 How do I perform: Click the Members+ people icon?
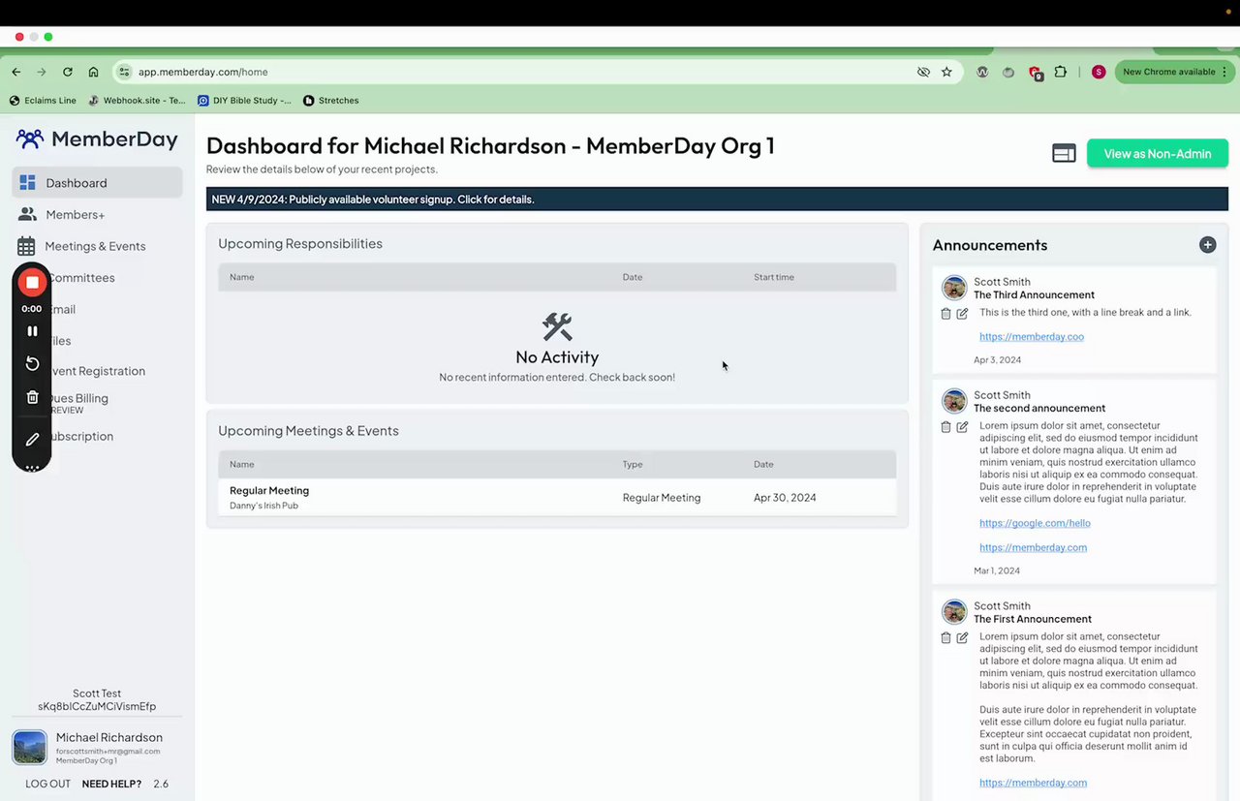[27, 214]
